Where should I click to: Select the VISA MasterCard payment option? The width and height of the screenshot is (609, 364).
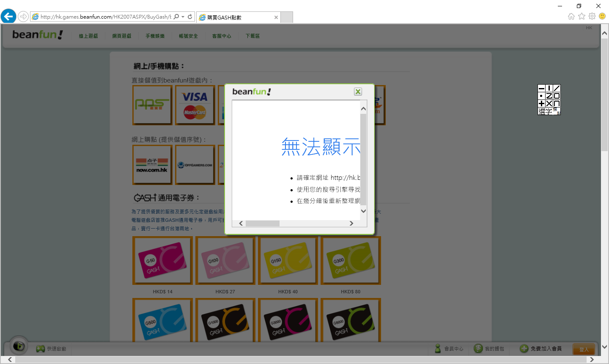(x=195, y=105)
